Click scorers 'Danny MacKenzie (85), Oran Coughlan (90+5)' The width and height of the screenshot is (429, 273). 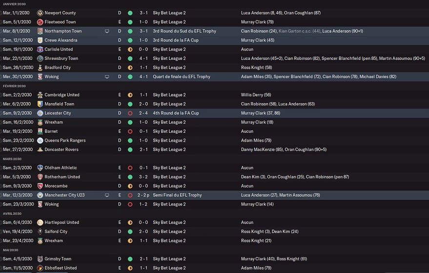click(x=284, y=149)
